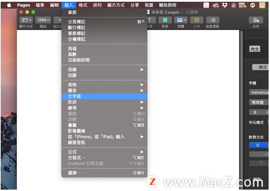Viewport: 270px width, 191px height.
Task: Expand the 線條 submenu
Action: pos(104,108)
